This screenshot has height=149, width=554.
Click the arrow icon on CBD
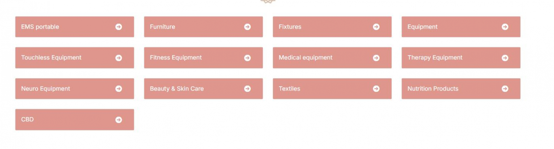119,120
